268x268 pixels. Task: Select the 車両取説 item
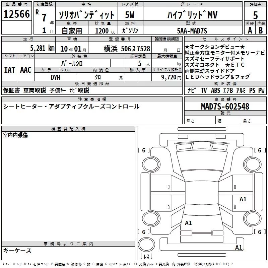pos(35,90)
